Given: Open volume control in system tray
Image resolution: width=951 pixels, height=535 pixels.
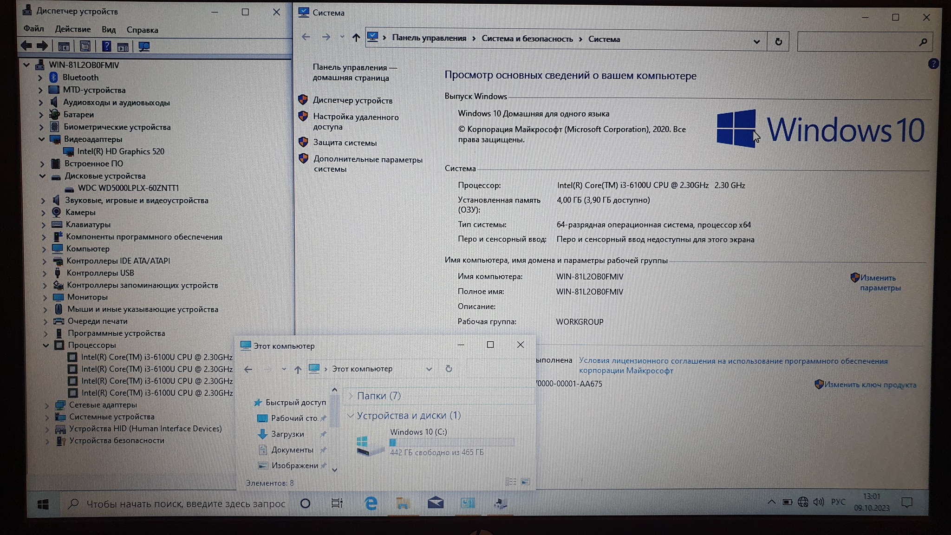Looking at the screenshot, I should click(x=818, y=502).
